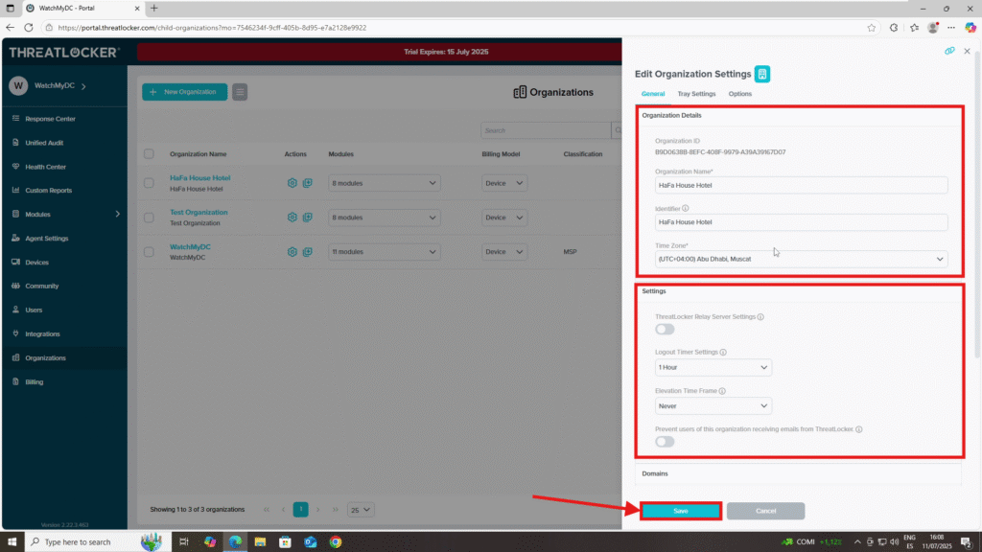Screen dimensions: 982x552
Task: Check the HaFa House Hotel row checkbox
Action: 149,183
